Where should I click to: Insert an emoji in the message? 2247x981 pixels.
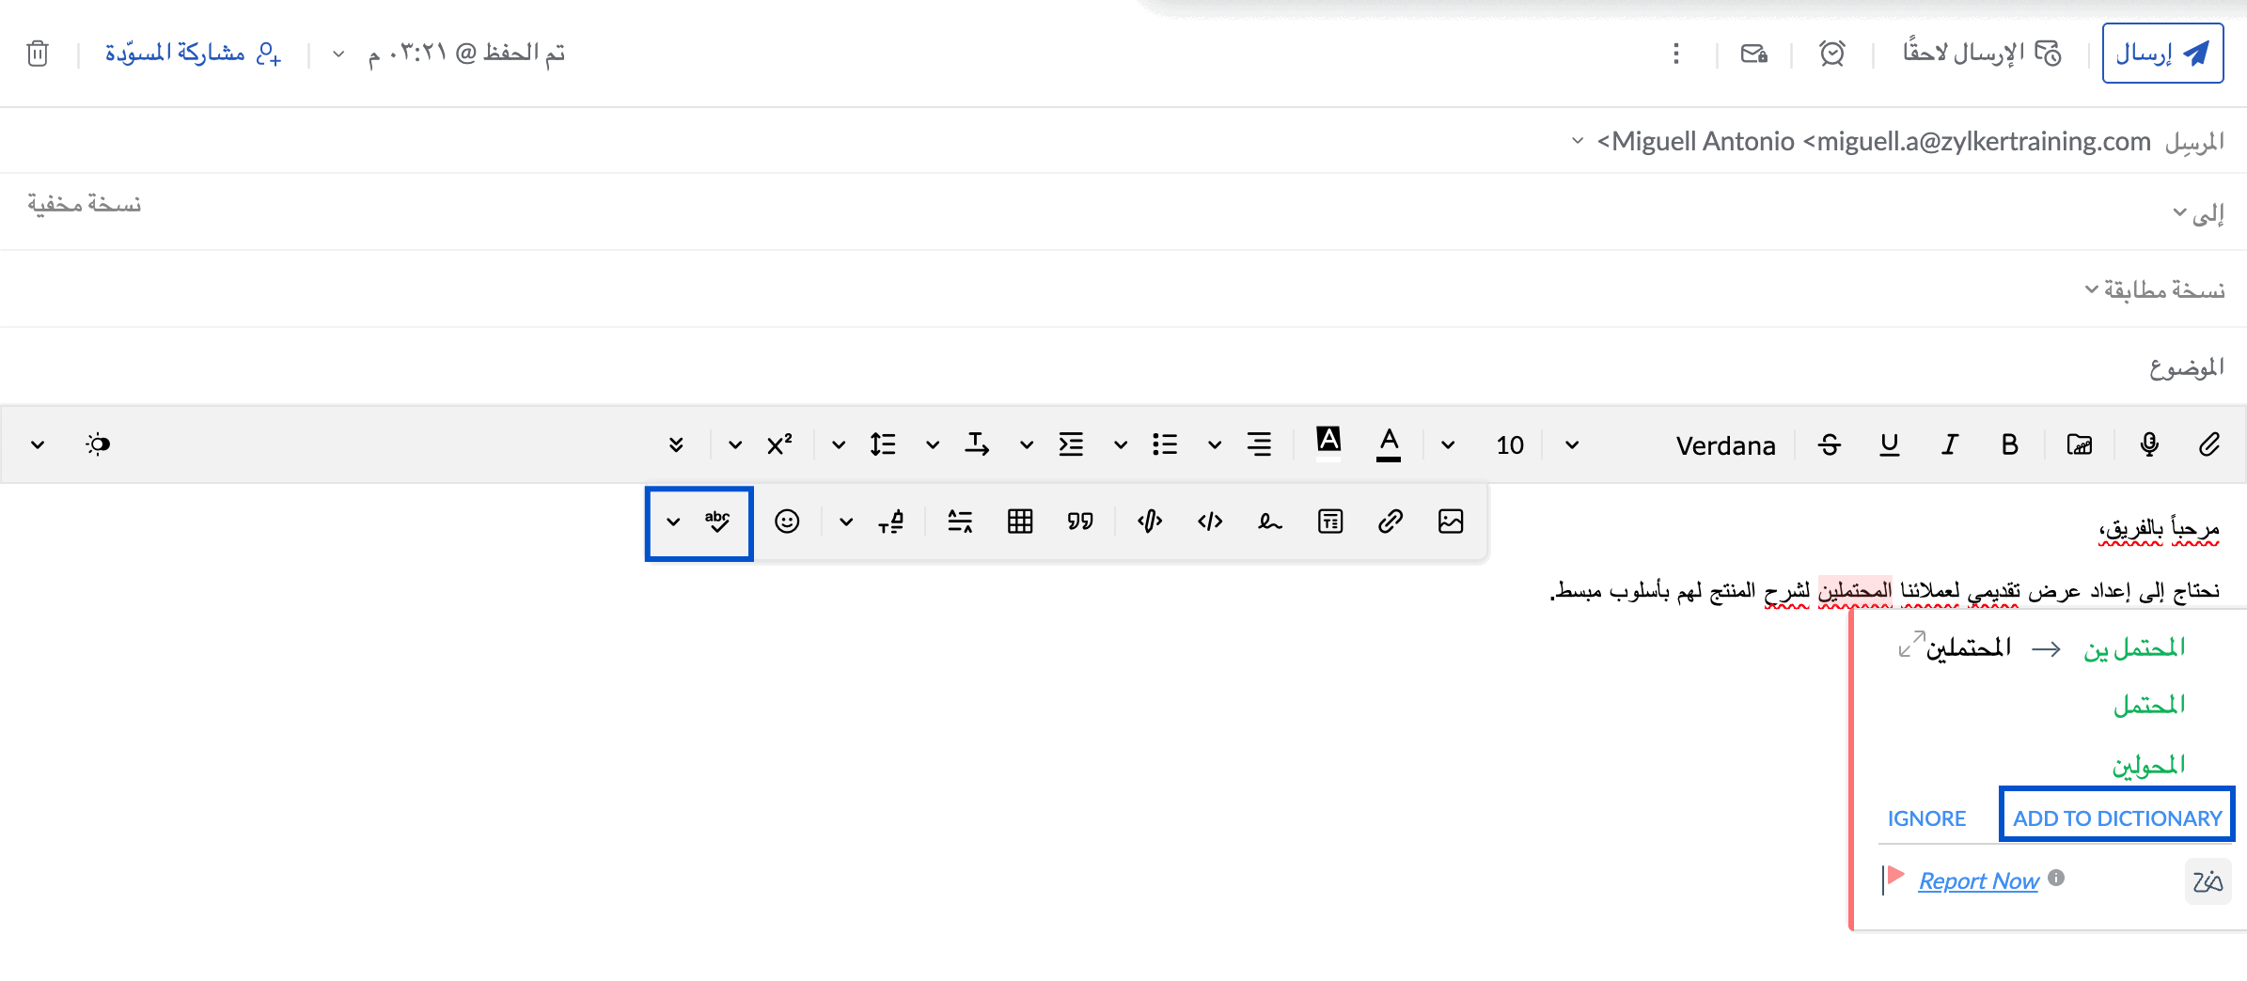[x=788, y=521]
